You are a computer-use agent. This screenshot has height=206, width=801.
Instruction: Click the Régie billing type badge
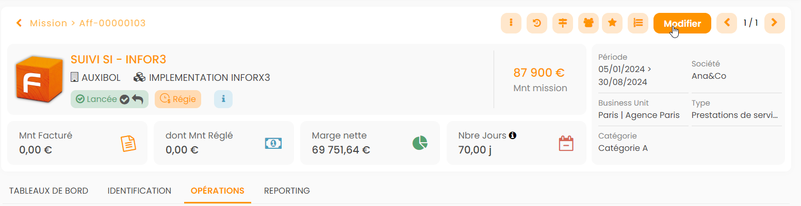coord(177,99)
